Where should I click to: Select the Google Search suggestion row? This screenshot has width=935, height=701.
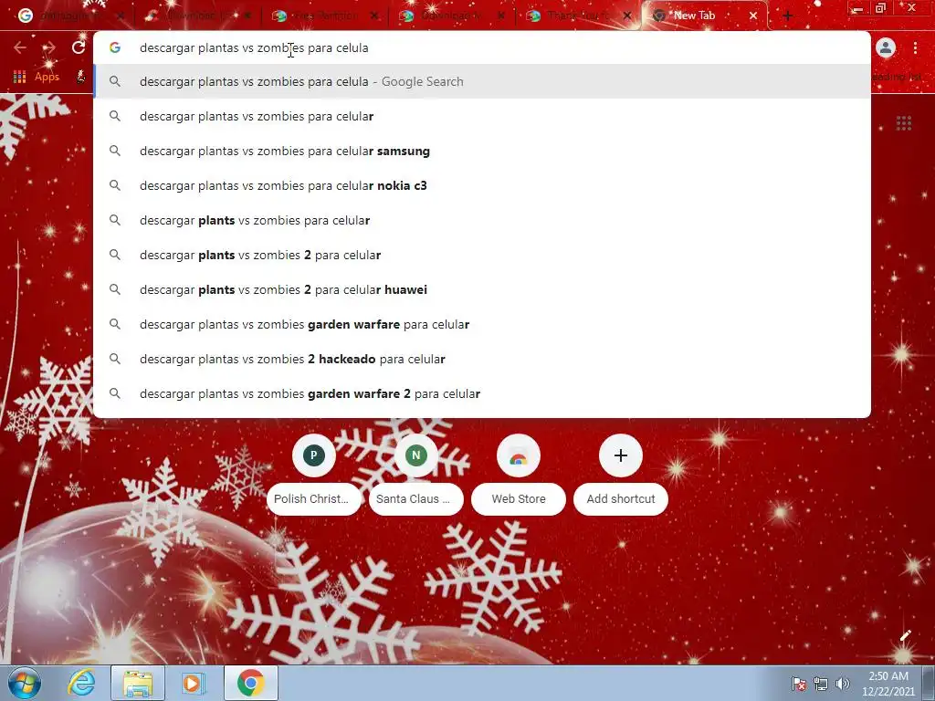(x=482, y=81)
